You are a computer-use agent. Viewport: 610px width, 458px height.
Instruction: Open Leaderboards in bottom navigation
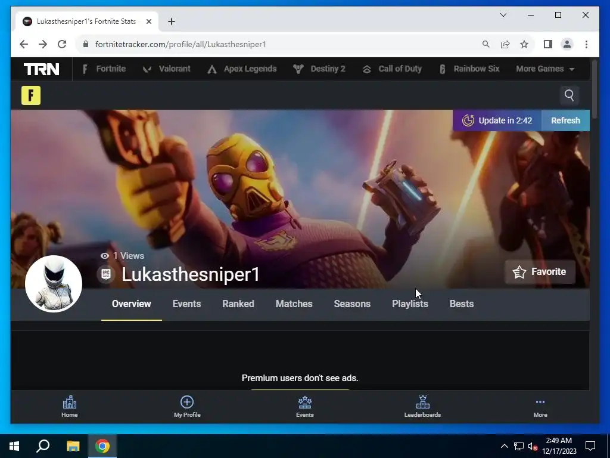pos(422,407)
